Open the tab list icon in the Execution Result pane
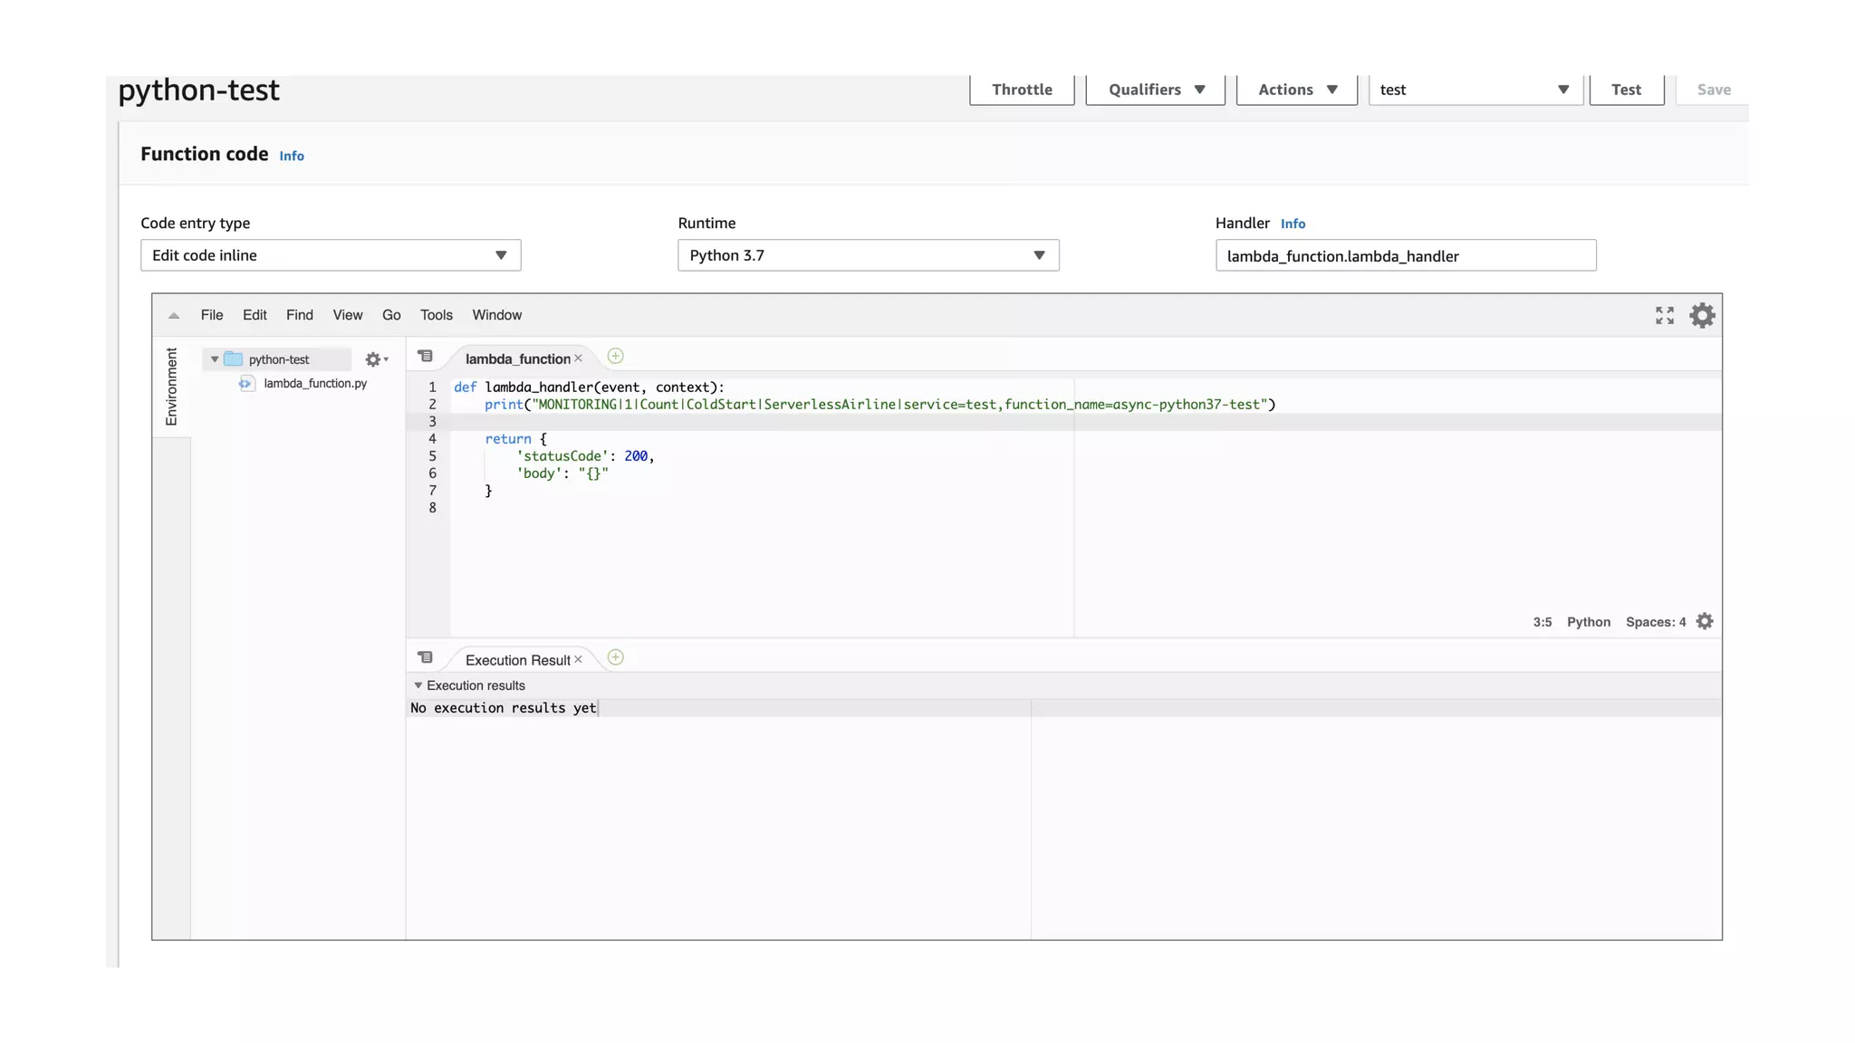The image size is (1855, 1043). pyautogui.click(x=425, y=658)
